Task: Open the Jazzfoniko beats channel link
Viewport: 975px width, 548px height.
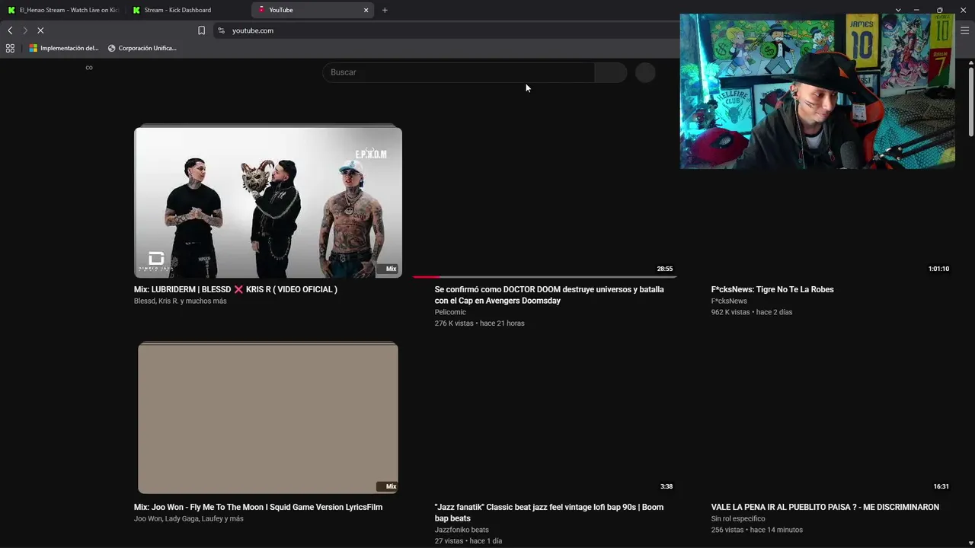Action: [x=462, y=530]
